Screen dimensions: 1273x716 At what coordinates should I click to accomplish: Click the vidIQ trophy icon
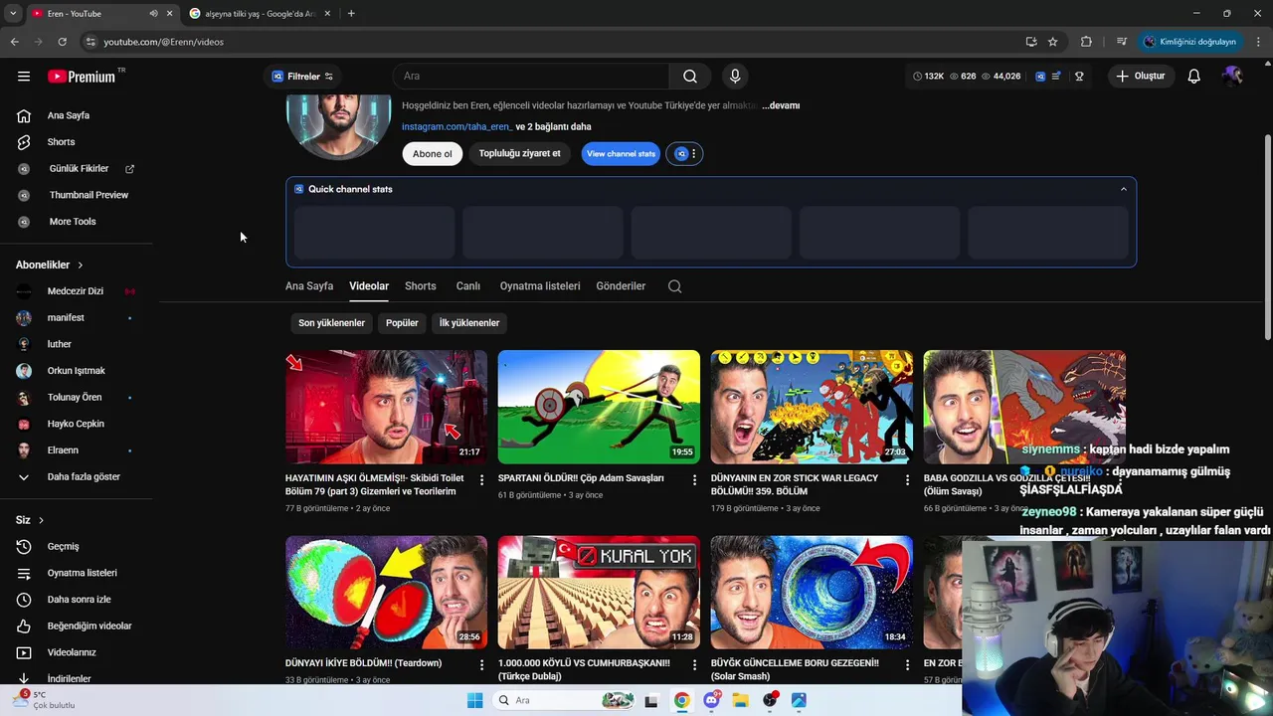tap(1079, 77)
